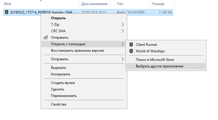Expand the Открыть с помощью submenu arrow

coord(122,44)
